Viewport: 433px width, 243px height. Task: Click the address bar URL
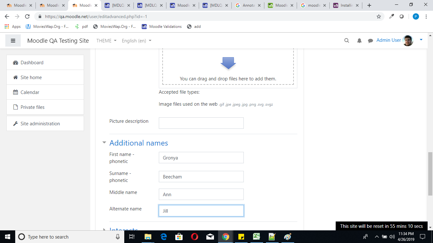click(96, 16)
